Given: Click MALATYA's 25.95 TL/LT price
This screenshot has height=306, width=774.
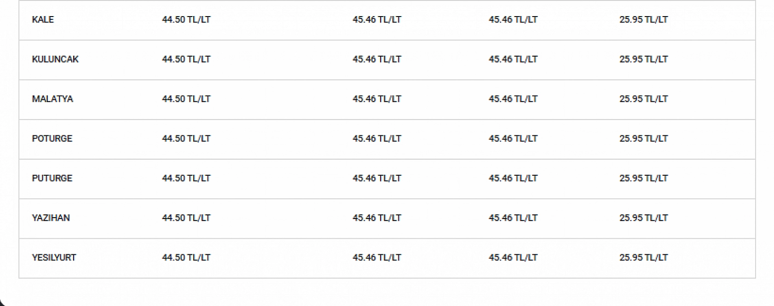Looking at the screenshot, I should 643,99.
